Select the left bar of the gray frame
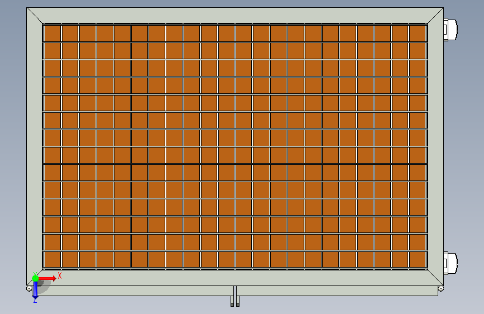 (34, 146)
